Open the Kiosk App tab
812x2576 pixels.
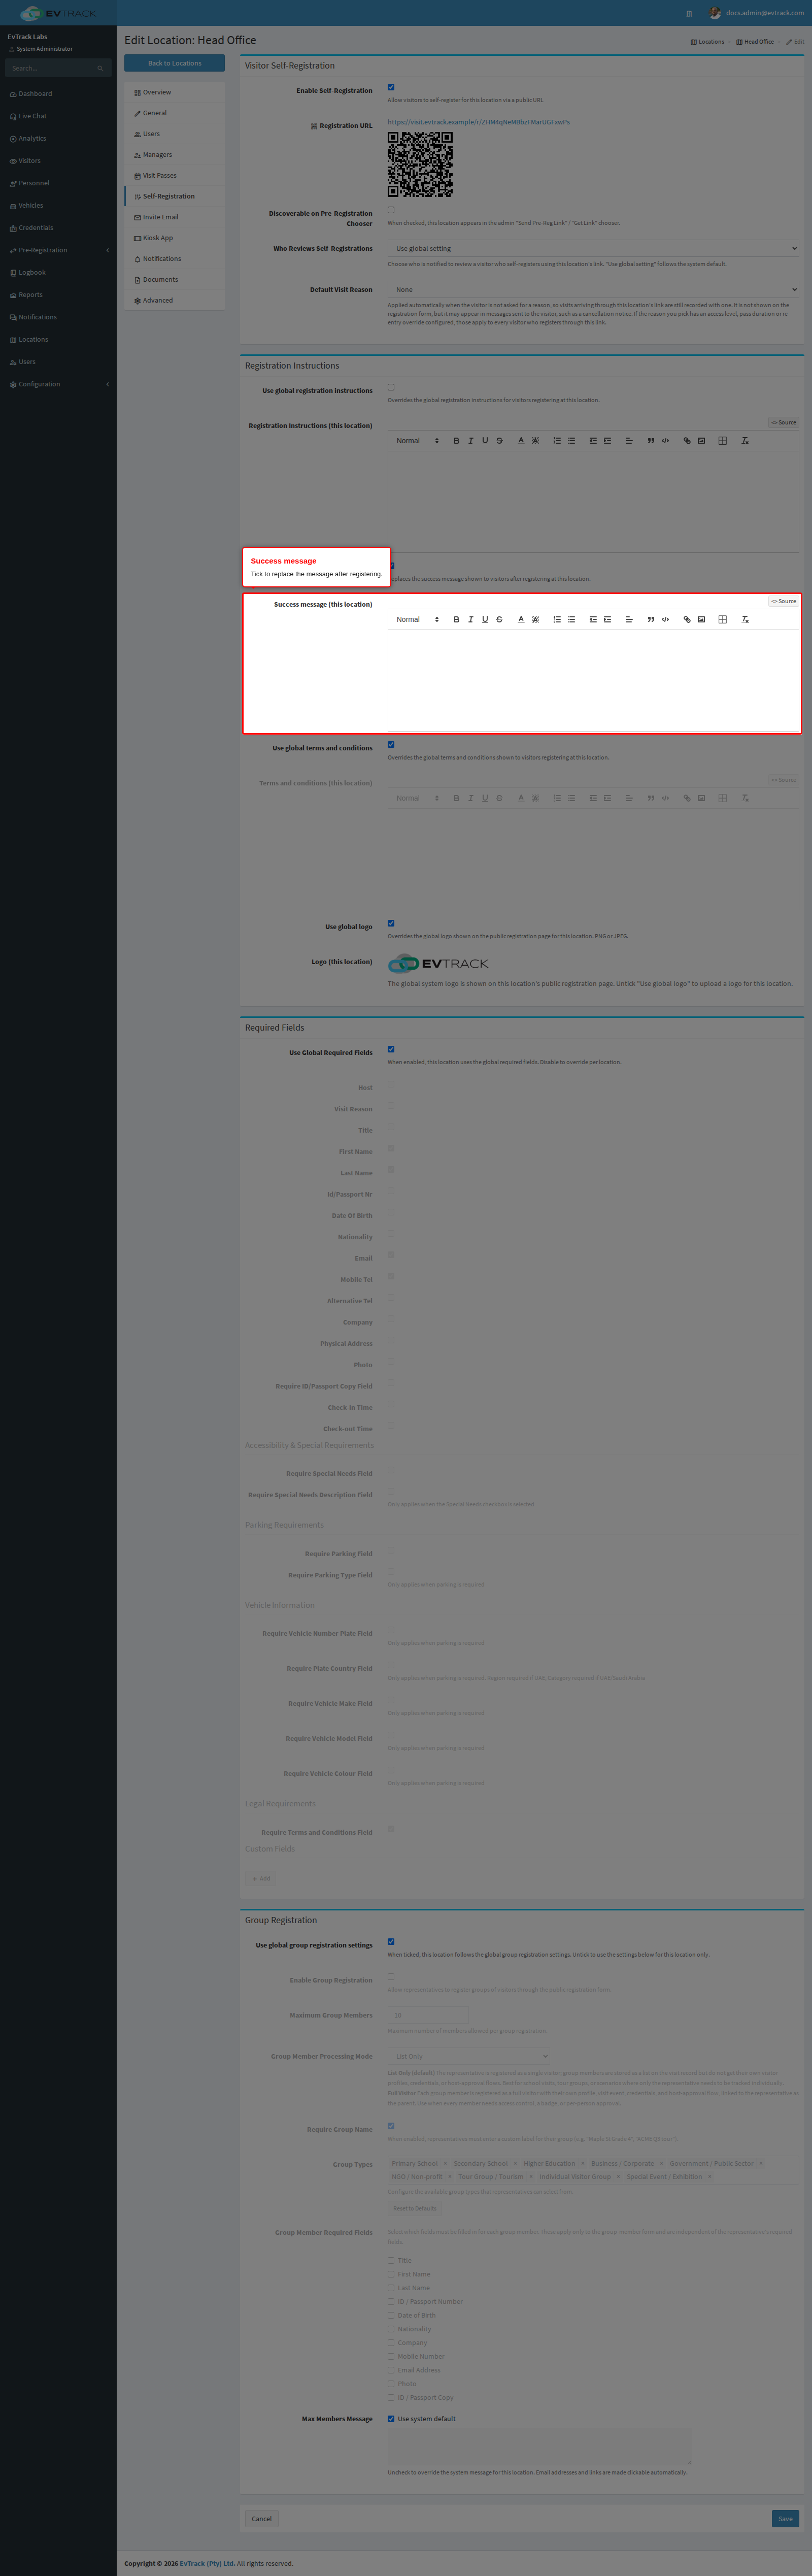pyautogui.click(x=174, y=238)
